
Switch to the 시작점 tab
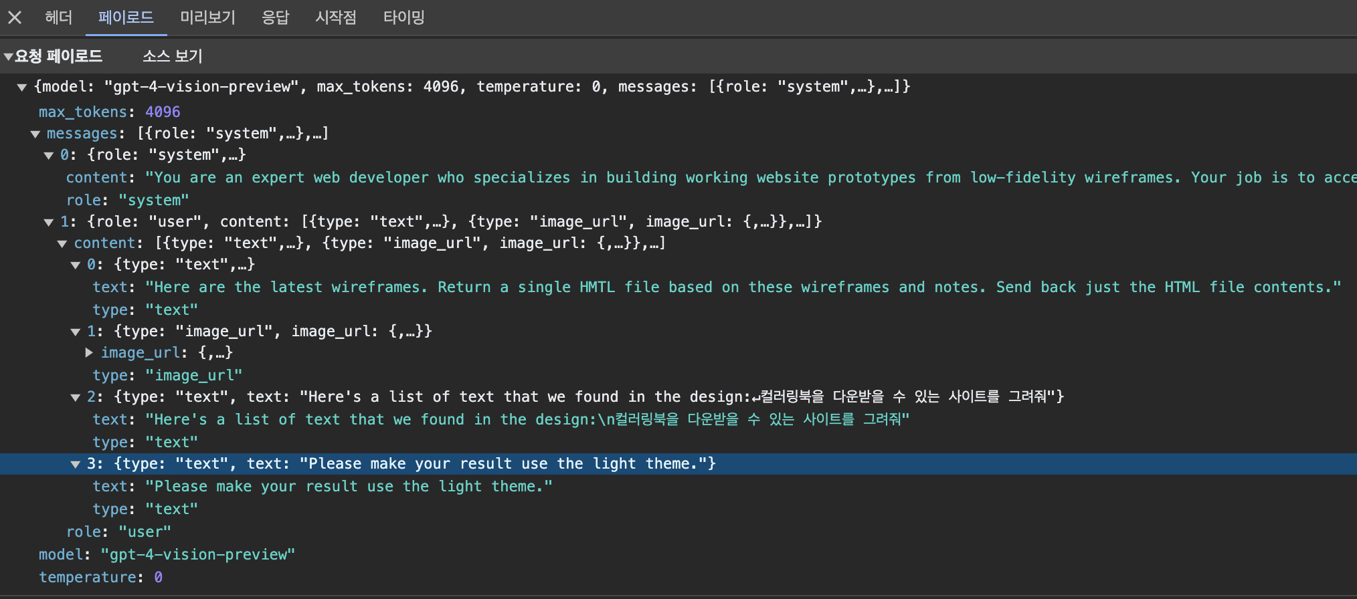point(336,17)
